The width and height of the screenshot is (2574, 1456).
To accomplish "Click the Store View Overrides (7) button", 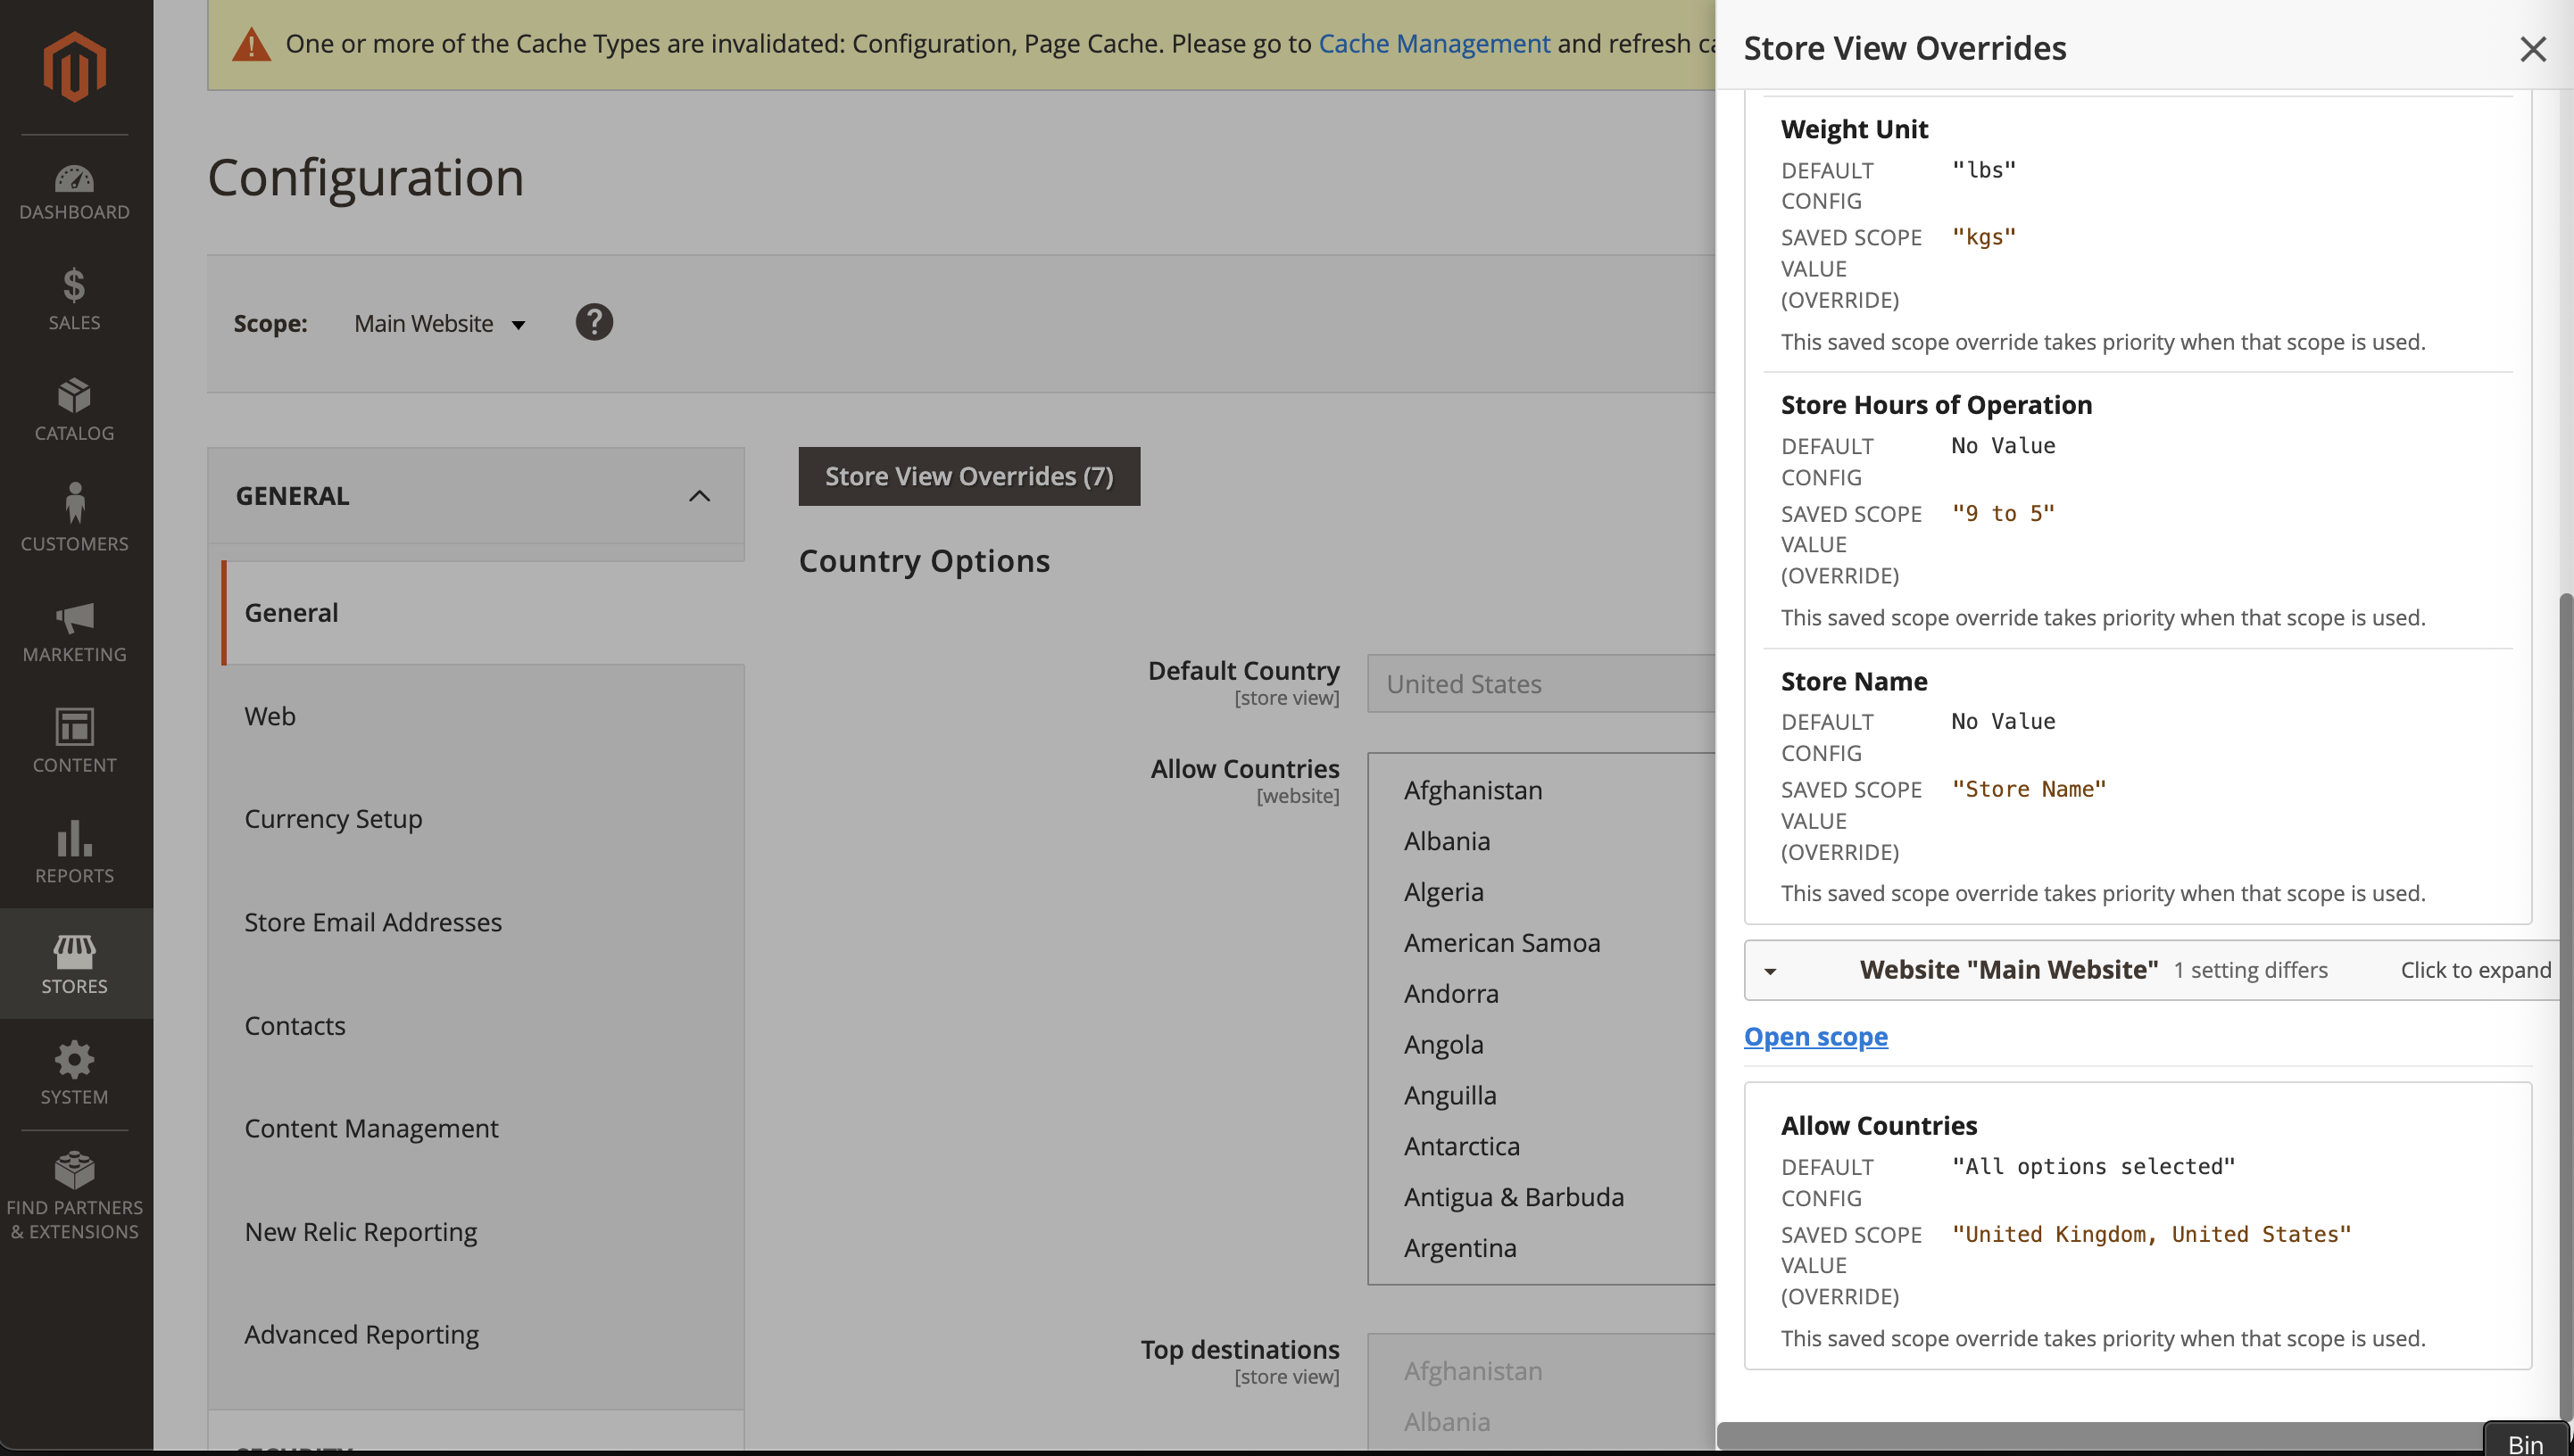I will [968, 476].
